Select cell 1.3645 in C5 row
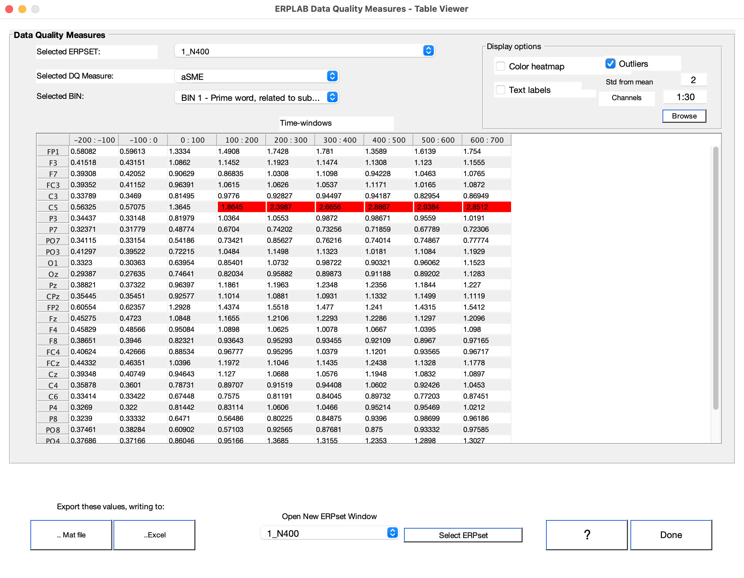 pos(192,207)
